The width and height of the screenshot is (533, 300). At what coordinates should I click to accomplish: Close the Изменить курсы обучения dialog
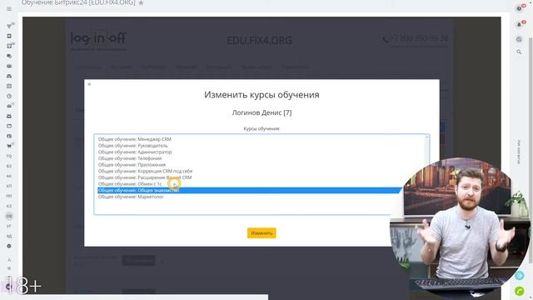click(89, 84)
